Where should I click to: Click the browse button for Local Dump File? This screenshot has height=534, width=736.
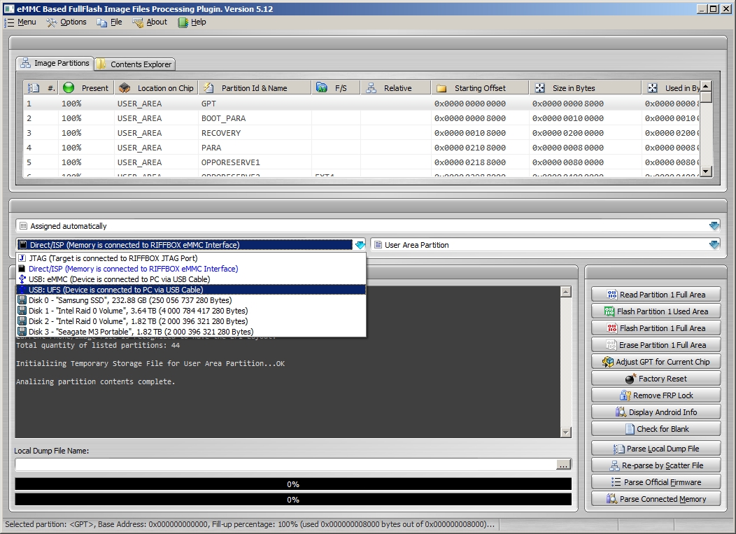[x=564, y=463]
